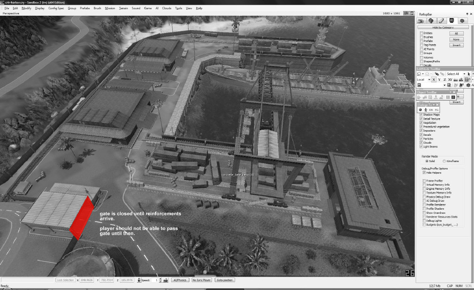Lock movement to XY plane

[450, 79]
